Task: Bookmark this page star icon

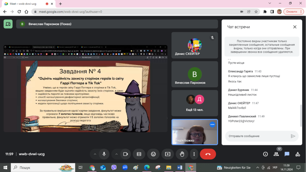Action: [256, 12]
